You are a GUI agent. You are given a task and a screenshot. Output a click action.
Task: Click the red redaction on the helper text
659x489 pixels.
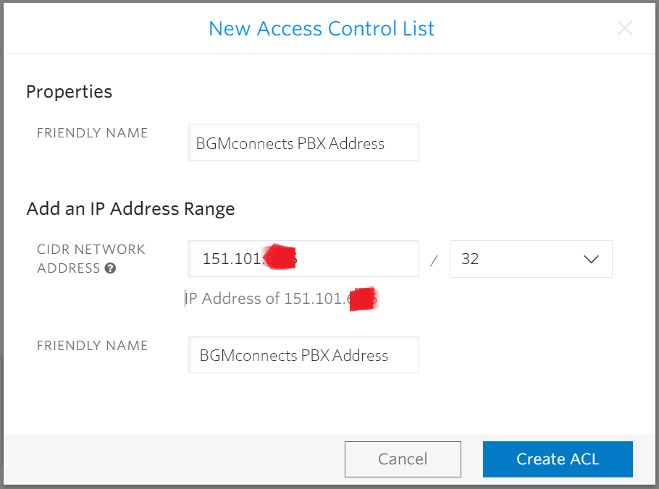[x=364, y=298]
